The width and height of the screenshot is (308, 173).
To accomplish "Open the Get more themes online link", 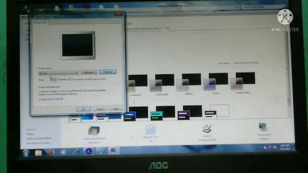I will [x=246, y=63].
